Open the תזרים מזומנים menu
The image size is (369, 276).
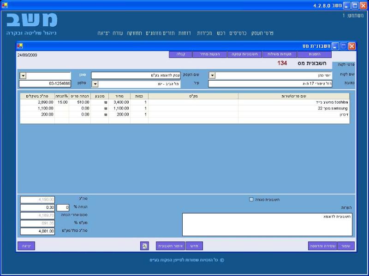(160, 33)
